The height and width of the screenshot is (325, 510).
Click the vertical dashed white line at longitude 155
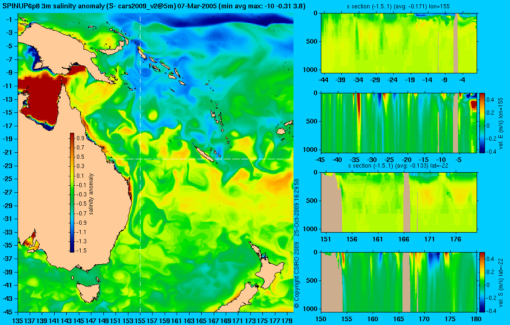pyautogui.click(x=140, y=163)
